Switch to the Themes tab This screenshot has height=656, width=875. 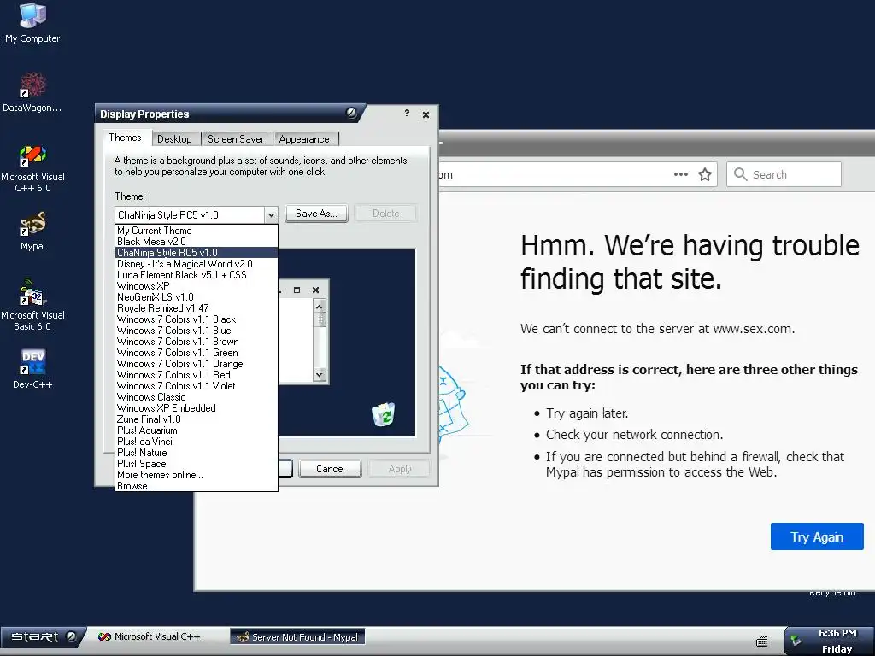tap(125, 138)
